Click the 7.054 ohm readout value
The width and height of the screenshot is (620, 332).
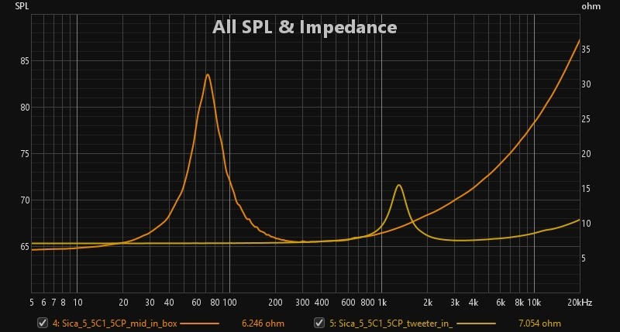[539, 323]
